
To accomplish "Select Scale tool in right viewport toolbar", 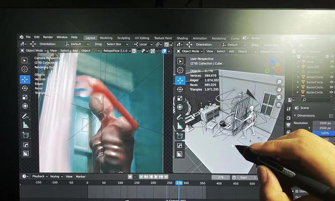I will click(180, 98).
